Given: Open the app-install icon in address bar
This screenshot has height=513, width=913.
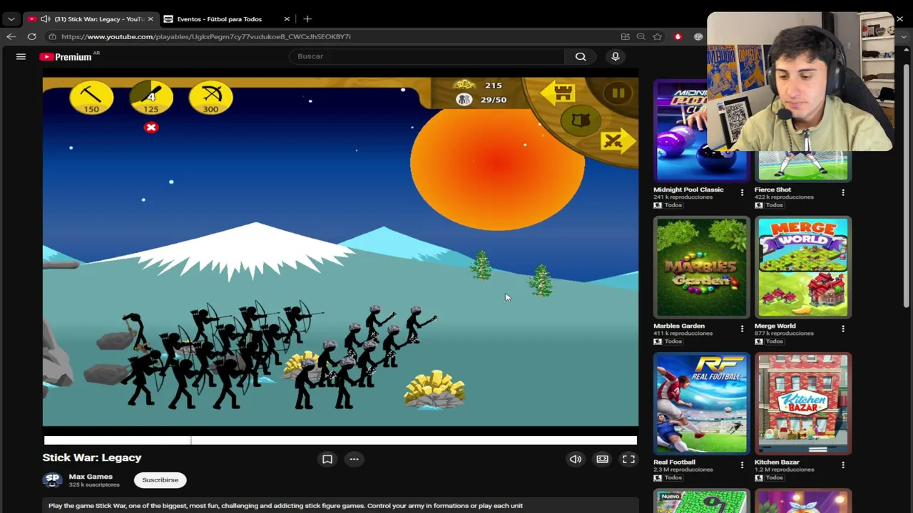Looking at the screenshot, I should pyautogui.click(x=625, y=36).
